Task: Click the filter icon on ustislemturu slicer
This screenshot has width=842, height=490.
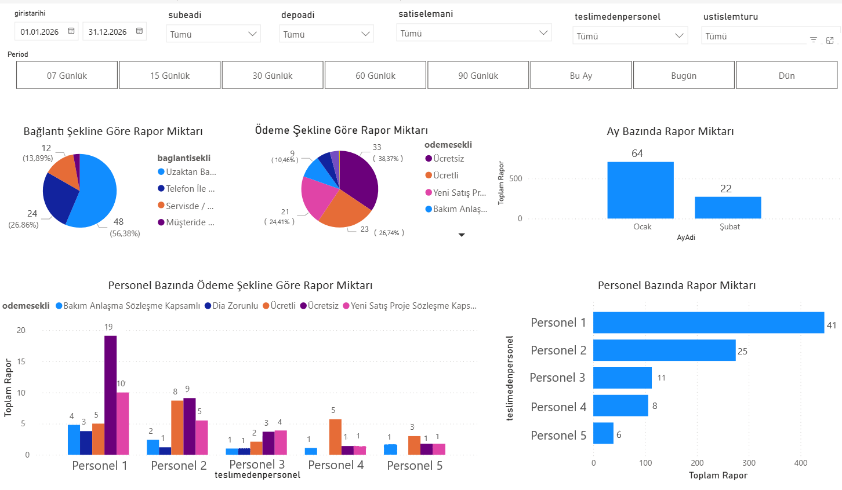Action: 814,40
